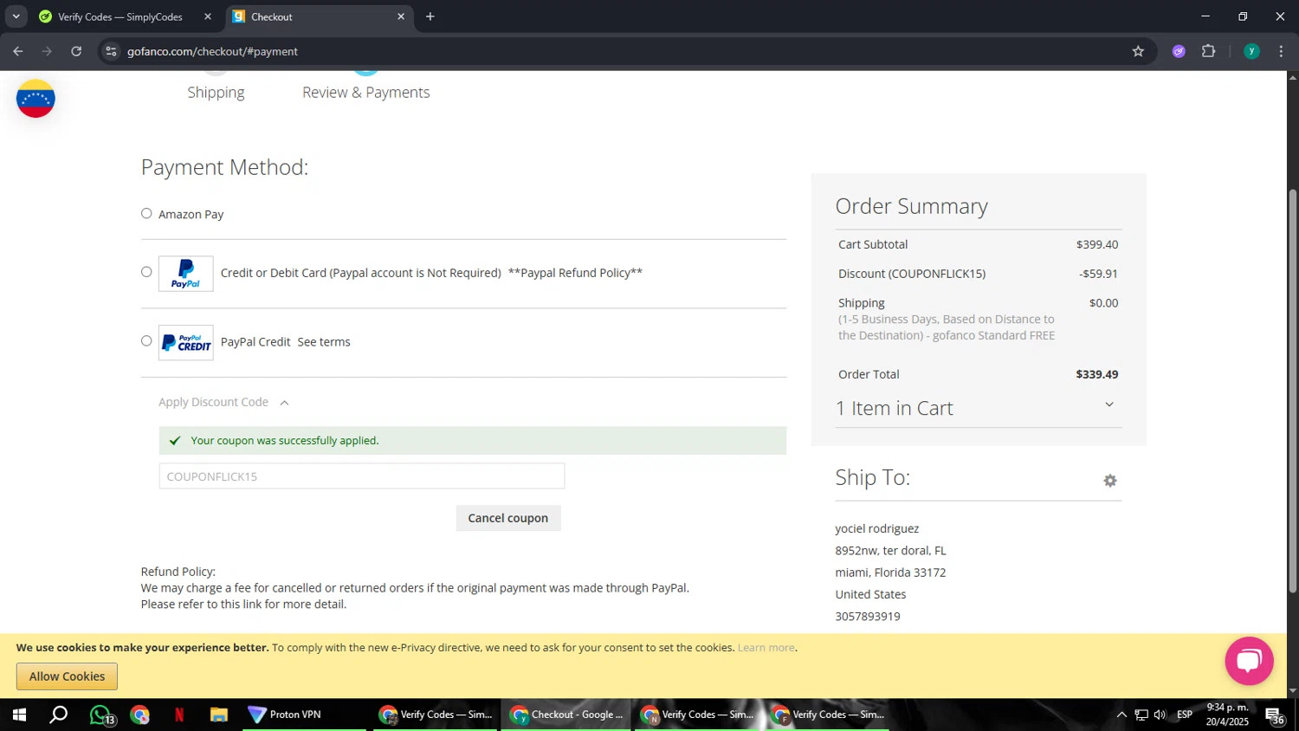
Task: Open the Windows Start menu
Action: (19, 715)
